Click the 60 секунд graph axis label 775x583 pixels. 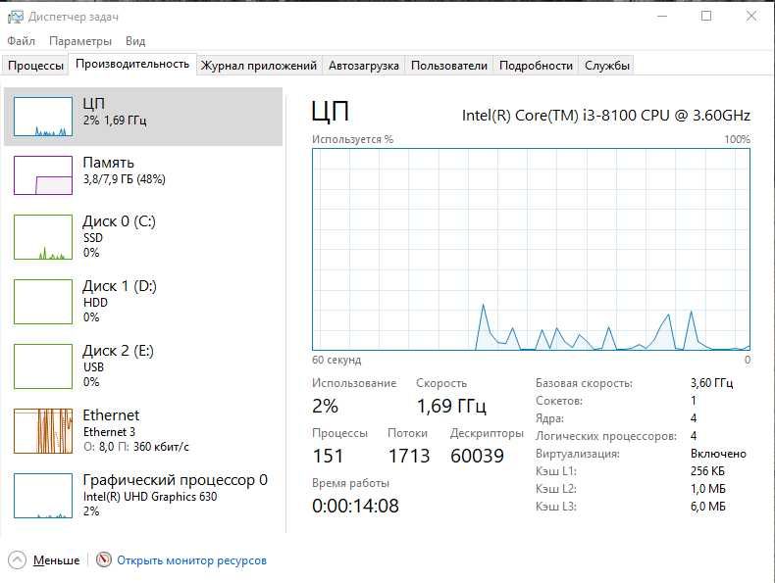(x=336, y=360)
